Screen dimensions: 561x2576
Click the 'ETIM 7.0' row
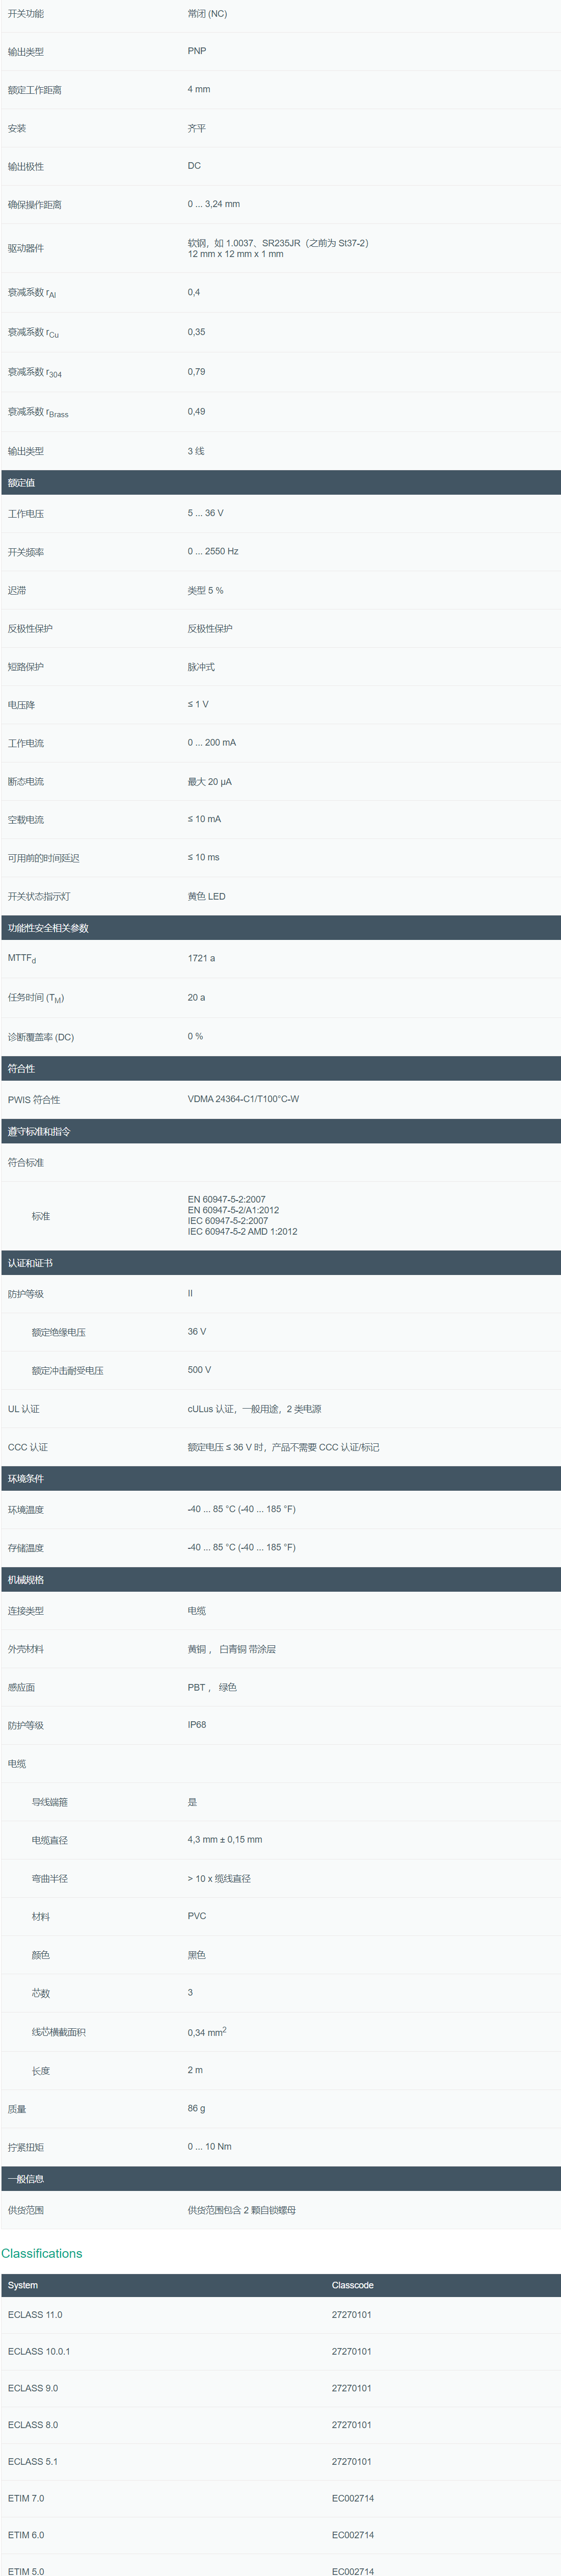click(280, 2498)
